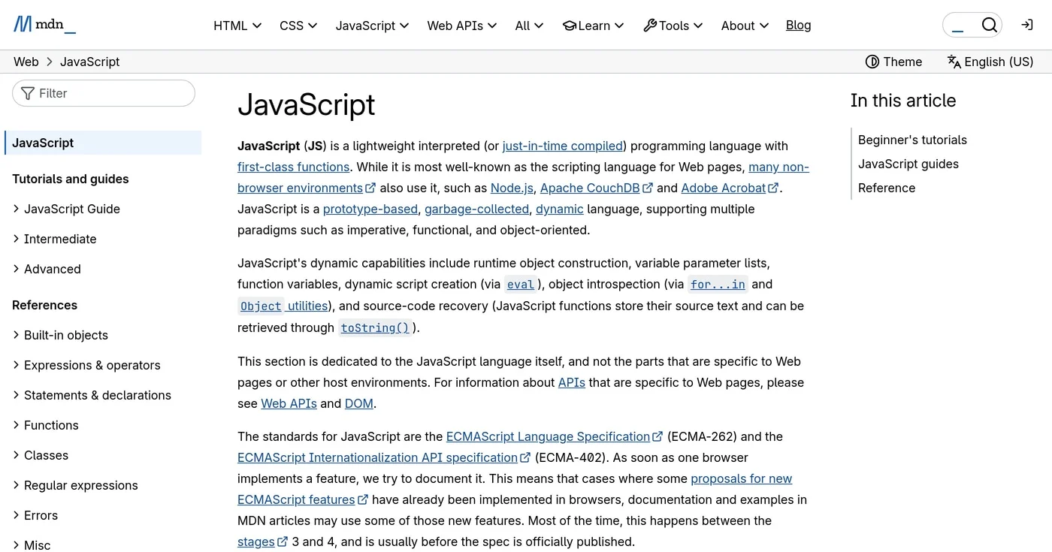Open the CSS navigation menu
The image size is (1052, 552).
point(298,26)
